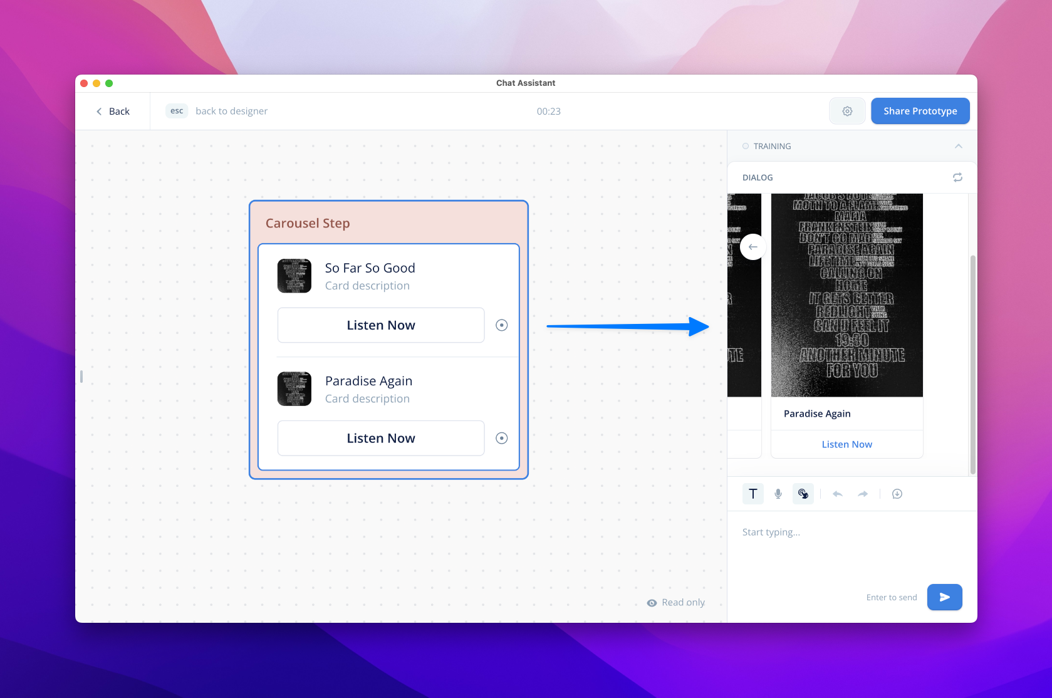Reset the dialog with refresh icon
The width and height of the screenshot is (1052, 698).
[x=957, y=177]
